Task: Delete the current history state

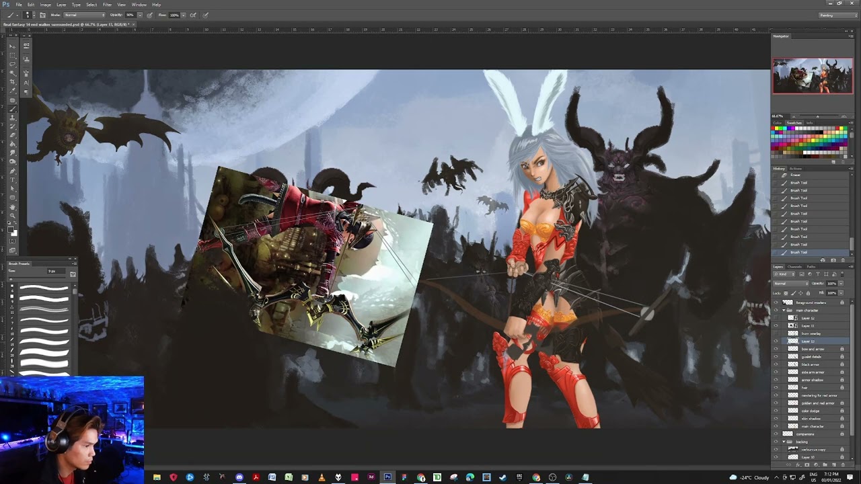Action: 843,260
